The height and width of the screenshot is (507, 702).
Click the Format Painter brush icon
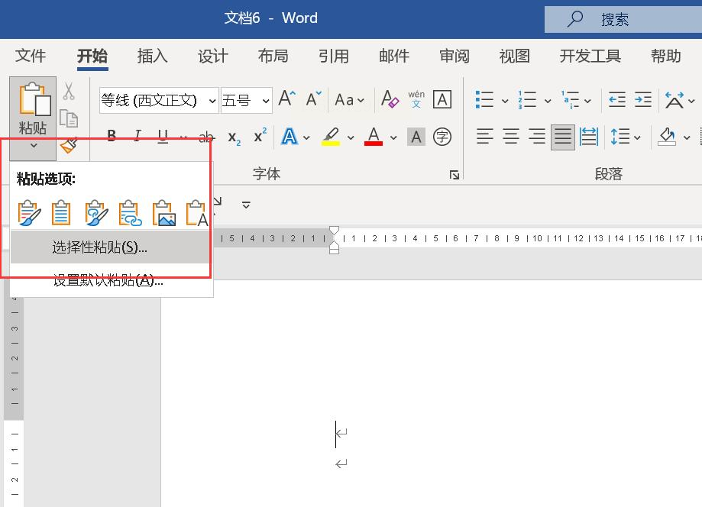69,145
